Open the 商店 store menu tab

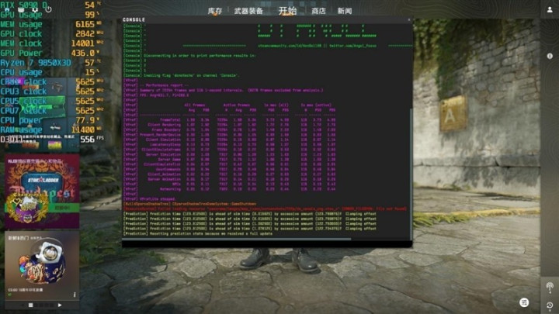[x=318, y=11]
